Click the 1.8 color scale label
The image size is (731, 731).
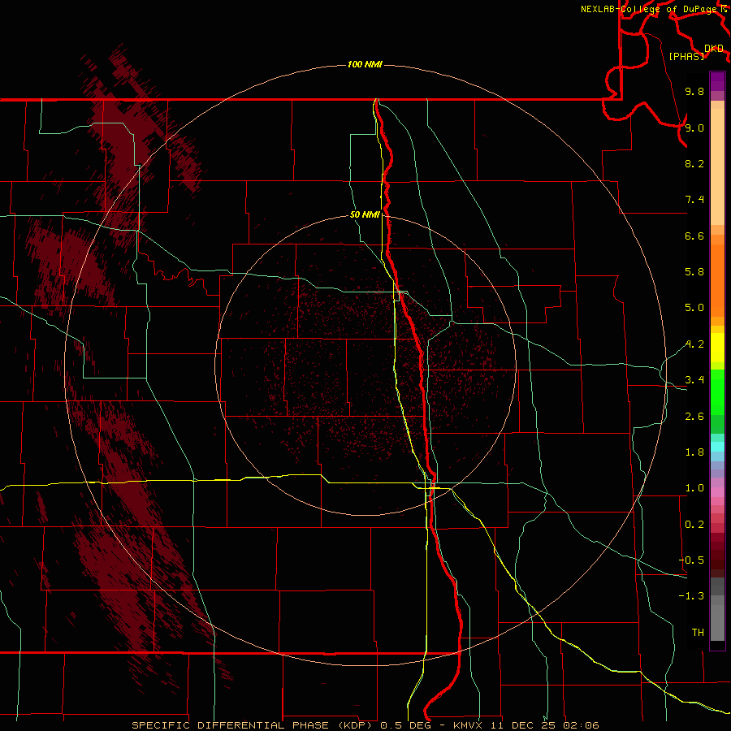point(694,452)
